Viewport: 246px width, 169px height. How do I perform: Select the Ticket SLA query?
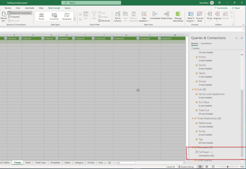[x=204, y=110]
